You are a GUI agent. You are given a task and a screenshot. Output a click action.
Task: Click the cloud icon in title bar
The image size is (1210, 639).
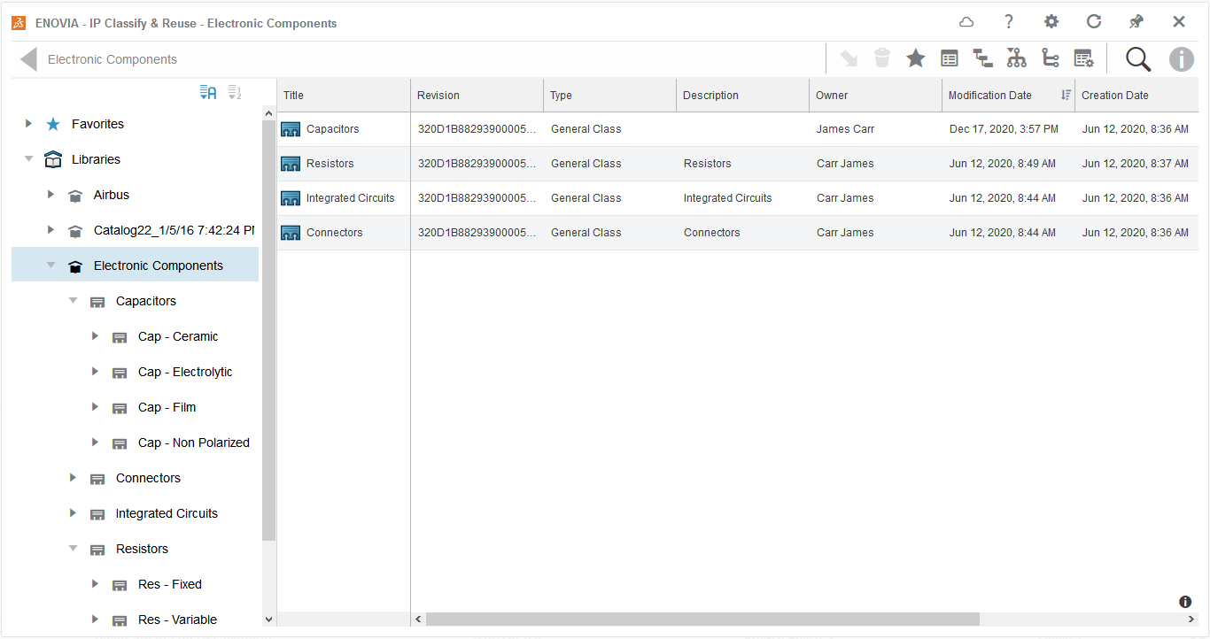pyautogui.click(x=966, y=22)
